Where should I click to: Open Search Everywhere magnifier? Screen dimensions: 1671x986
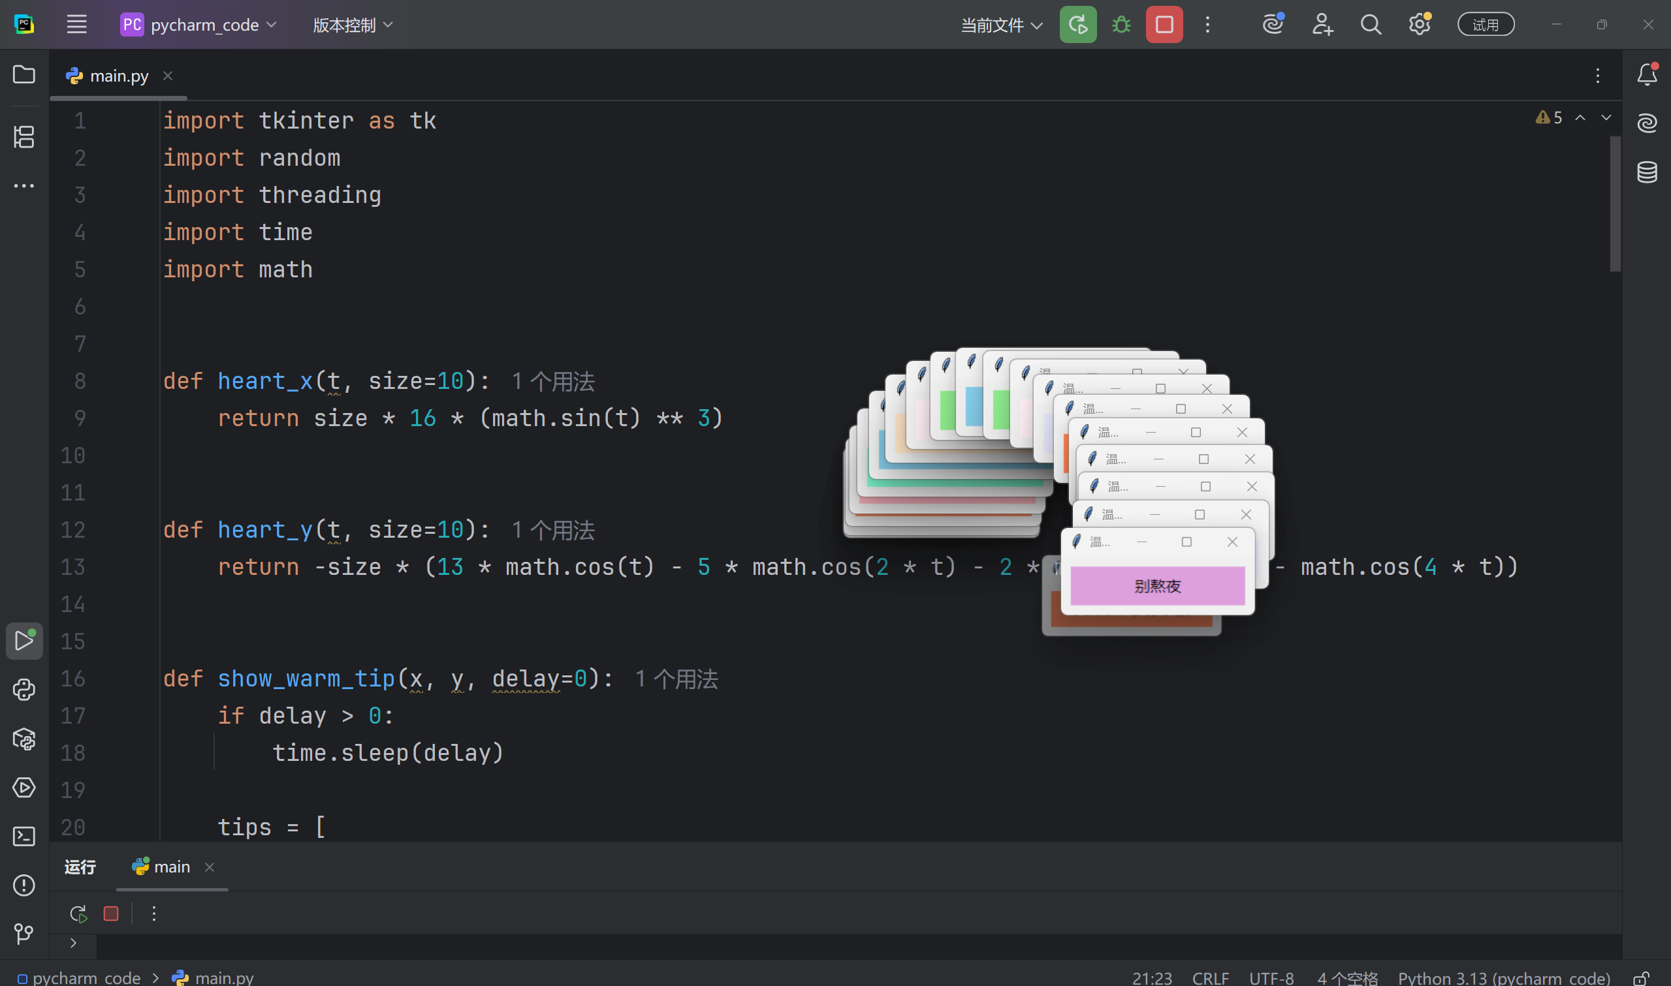tap(1371, 25)
